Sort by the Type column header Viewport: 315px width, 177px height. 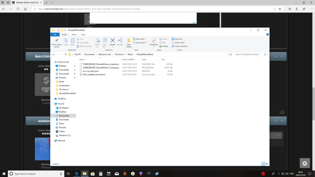tap(144, 60)
